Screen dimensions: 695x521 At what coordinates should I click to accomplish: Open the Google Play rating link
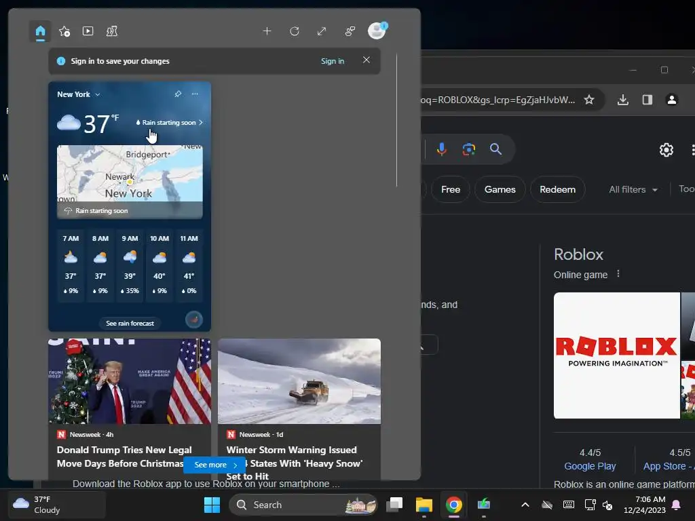coord(590,466)
